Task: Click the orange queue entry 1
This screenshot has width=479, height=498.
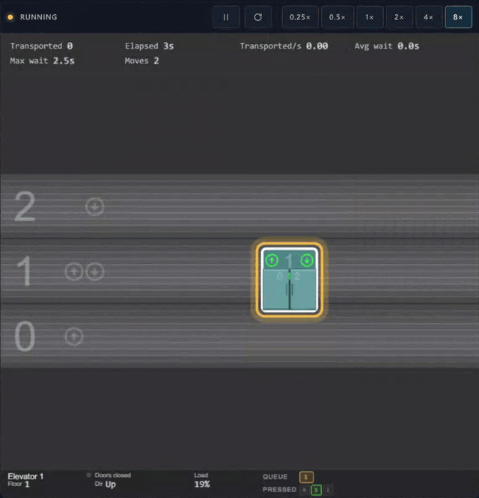Action: click(x=306, y=477)
